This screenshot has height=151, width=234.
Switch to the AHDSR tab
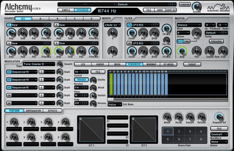pos(100,64)
